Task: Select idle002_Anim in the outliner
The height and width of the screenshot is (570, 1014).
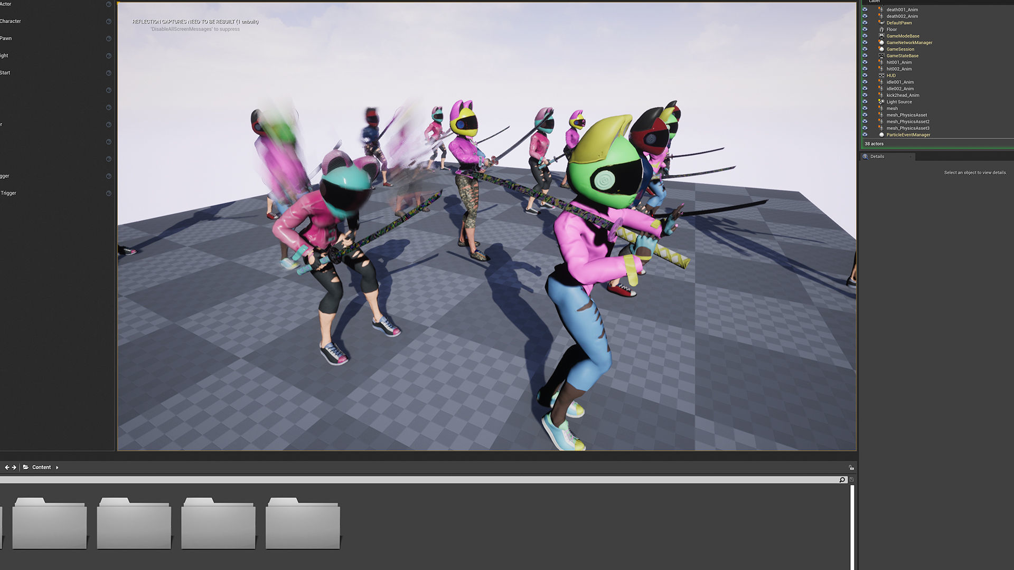Action: pyautogui.click(x=900, y=89)
